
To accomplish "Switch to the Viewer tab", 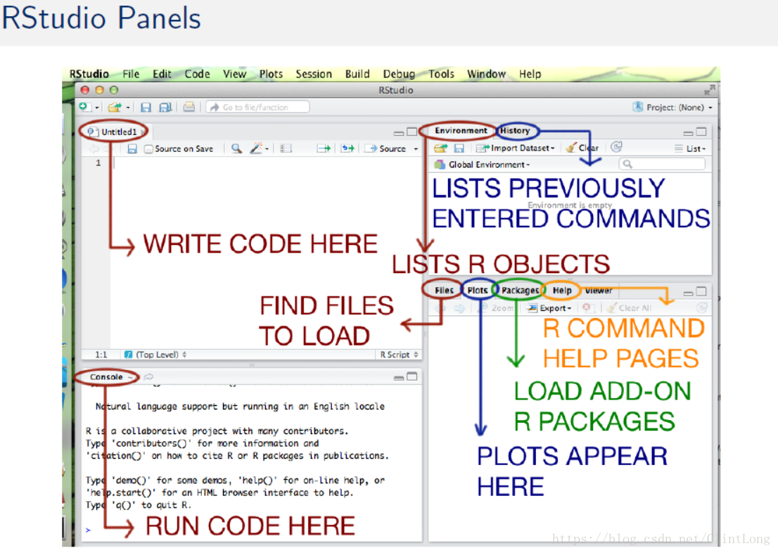I will pyautogui.click(x=599, y=291).
